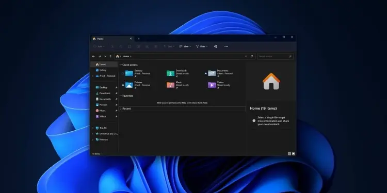
Task: Add a new tab with plus button
Action: (x=139, y=39)
